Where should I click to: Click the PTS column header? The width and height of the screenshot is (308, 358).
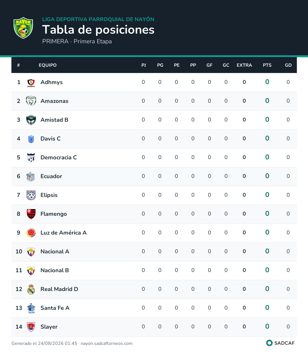coord(267,65)
